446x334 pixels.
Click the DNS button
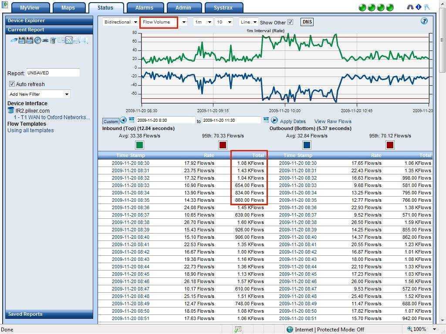(x=307, y=22)
